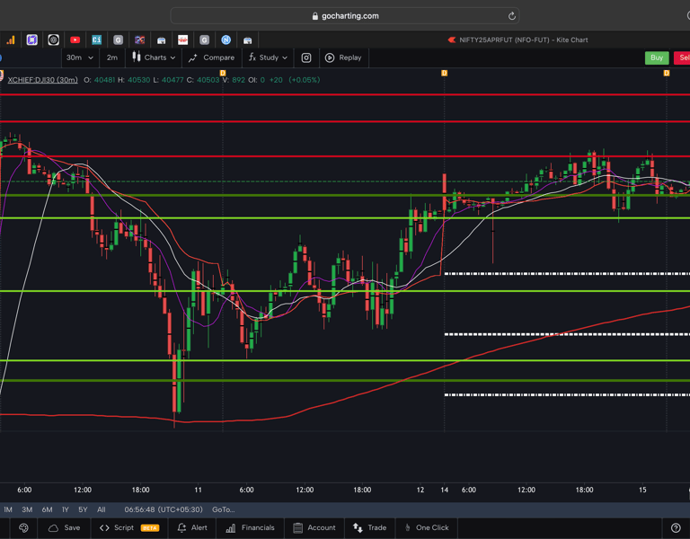Open the Financials panel
This screenshot has height=539, width=690.
point(250,527)
